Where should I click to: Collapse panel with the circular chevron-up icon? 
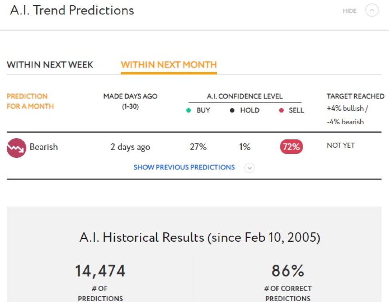tap(372, 10)
